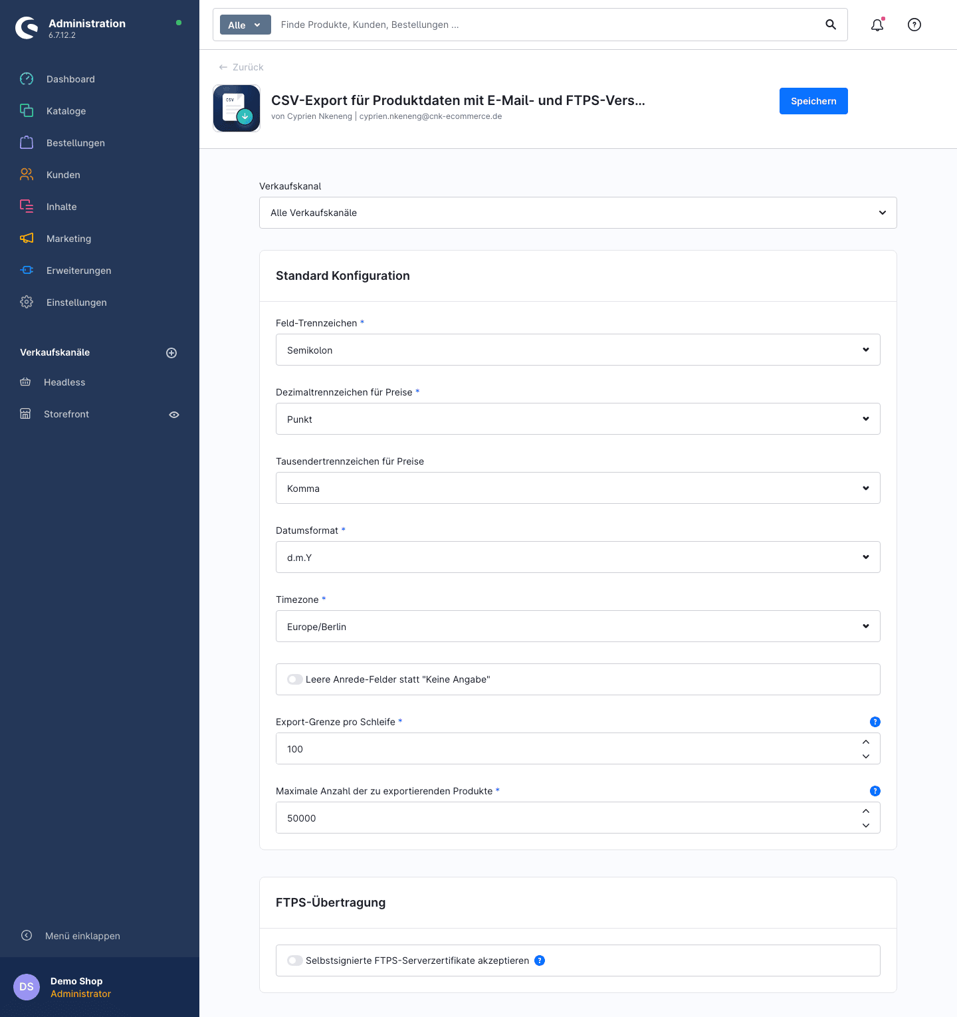This screenshot has width=957, height=1017.
Task: Open the Dezimaltrennzeichen für Preise dropdown
Action: [578, 419]
